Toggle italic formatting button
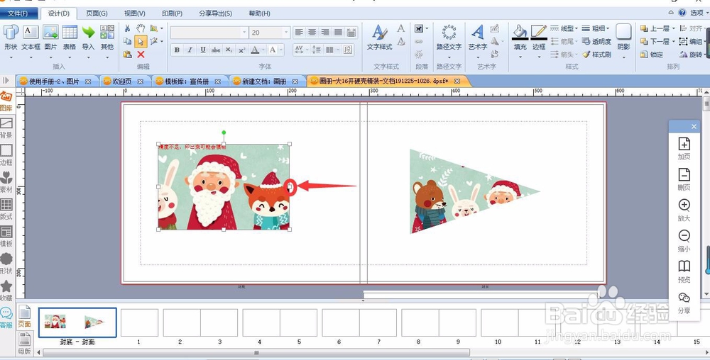710x360 pixels. pos(190,50)
